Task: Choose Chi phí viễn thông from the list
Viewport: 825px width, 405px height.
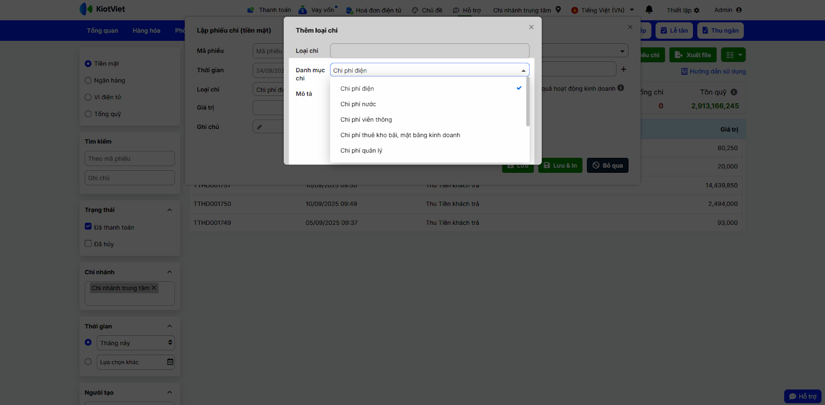Action: pyautogui.click(x=430, y=120)
